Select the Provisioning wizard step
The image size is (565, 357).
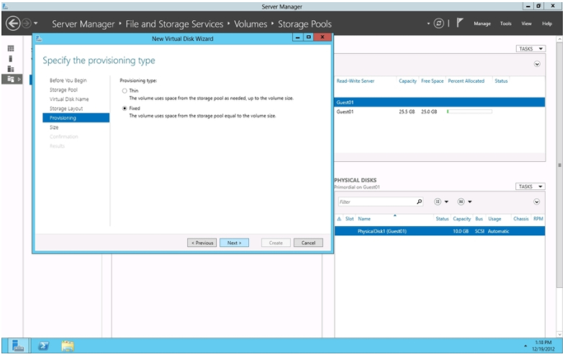[x=76, y=118]
